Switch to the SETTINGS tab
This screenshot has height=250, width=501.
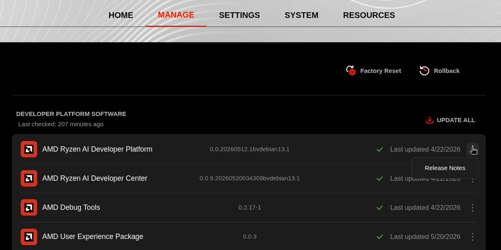(239, 15)
